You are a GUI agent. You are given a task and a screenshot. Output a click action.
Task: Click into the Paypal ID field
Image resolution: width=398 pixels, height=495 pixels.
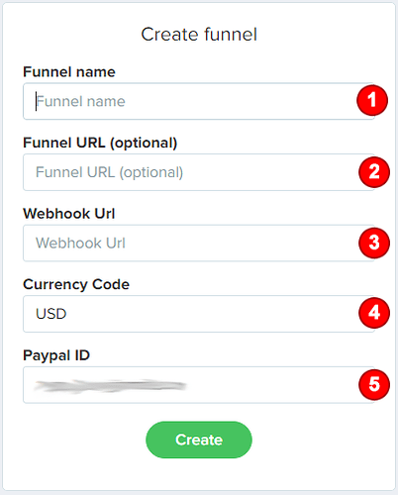click(199, 385)
